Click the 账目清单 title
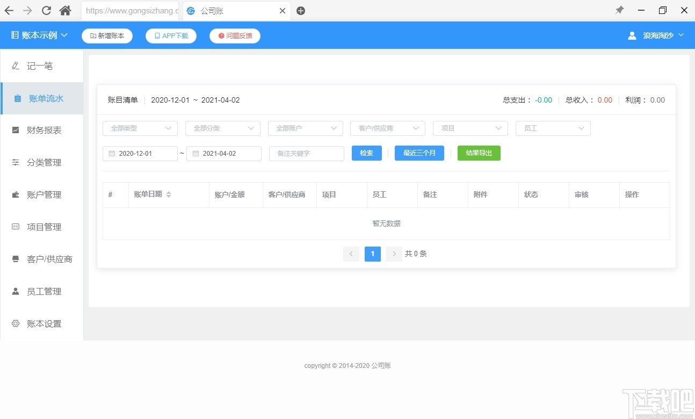The height and width of the screenshot is (419, 695). [123, 100]
